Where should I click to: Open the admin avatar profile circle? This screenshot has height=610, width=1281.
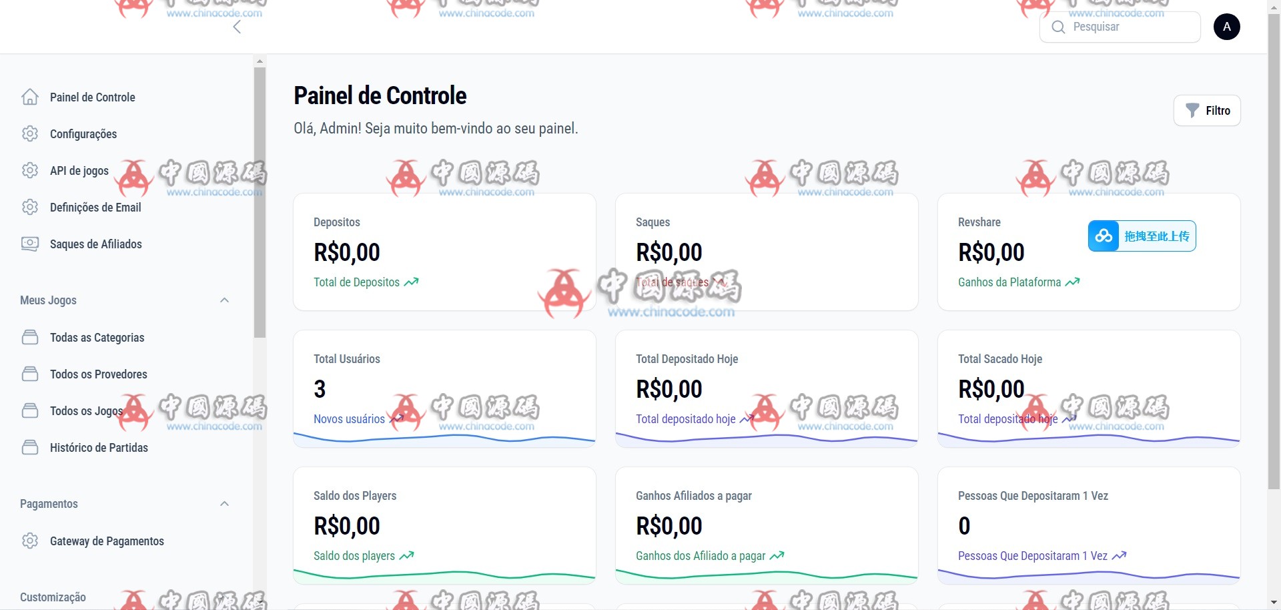pos(1226,27)
